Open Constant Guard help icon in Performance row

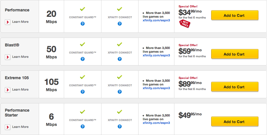83,24
